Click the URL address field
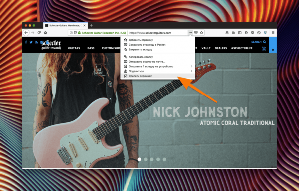The height and width of the screenshot is (191, 299). click(x=157, y=33)
